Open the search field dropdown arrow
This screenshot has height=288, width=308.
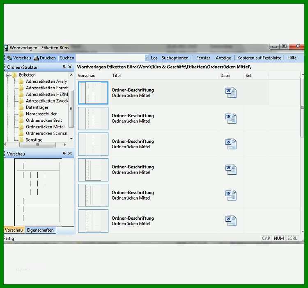[x=147, y=58]
